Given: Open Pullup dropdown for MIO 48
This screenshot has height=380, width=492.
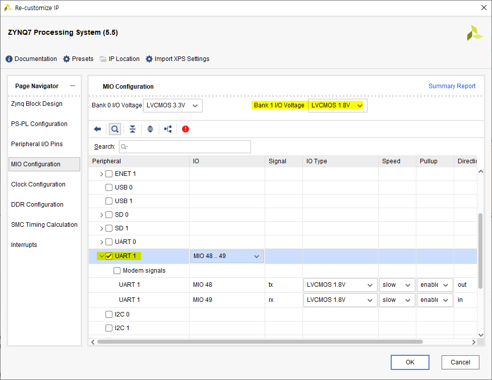Looking at the screenshot, I should point(435,285).
